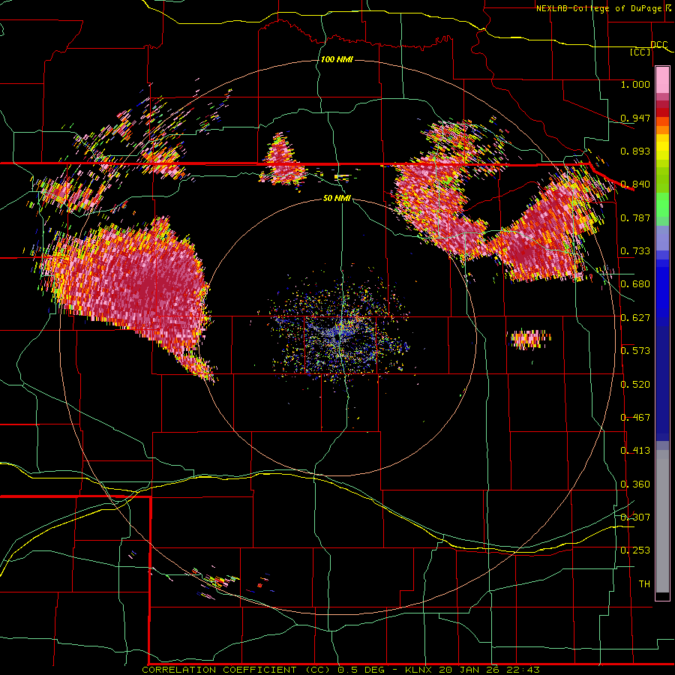Image resolution: width=675 pixels, height=675 pixels.
Task: Pick the gray color near TH
Action: [x=662, y=525]
